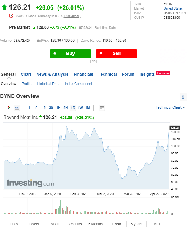This screenshot has height=233, width=187.
Task: Set chart range to 1 Month
Action: [54, 224]
